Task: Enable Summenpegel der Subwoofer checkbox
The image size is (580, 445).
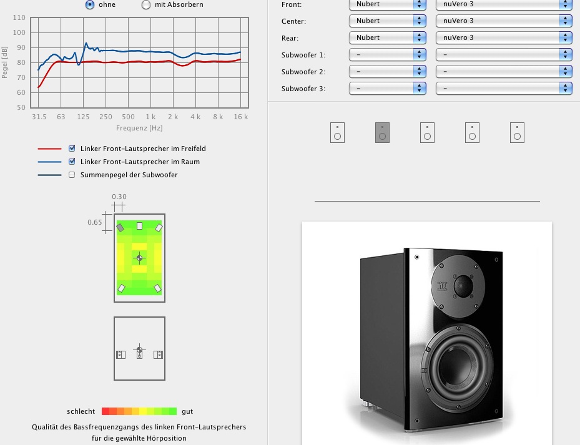Action: pyautogui.click(x=72, y=175)
